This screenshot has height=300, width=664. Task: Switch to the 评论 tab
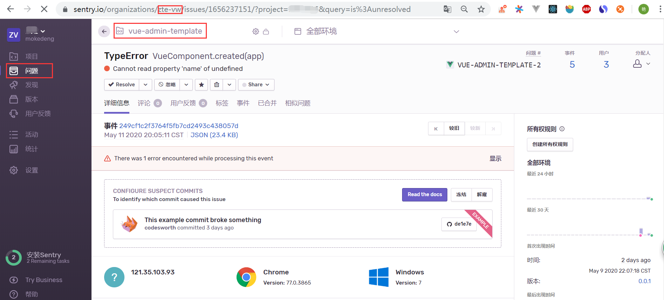pos(150,103)
